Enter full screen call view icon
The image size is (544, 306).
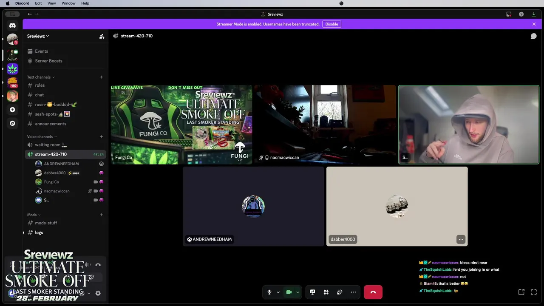pyautogui.click(x=534, y=292)
